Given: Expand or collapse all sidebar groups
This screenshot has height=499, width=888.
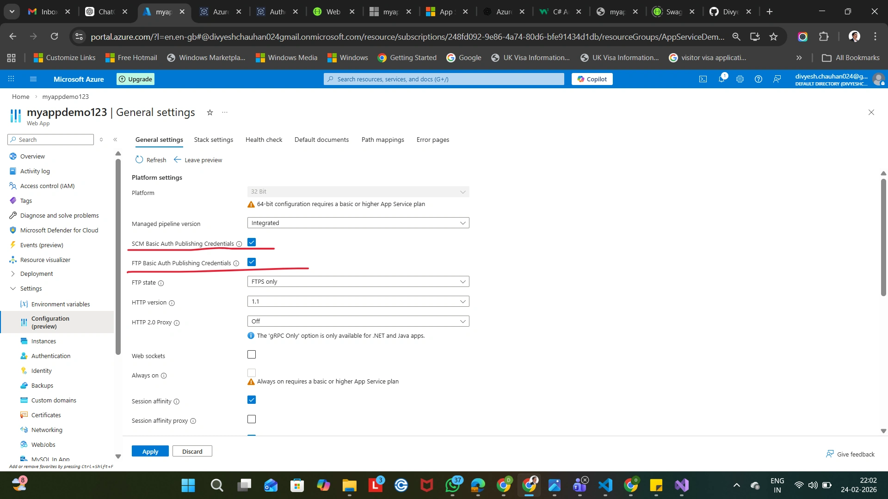Looking at the screenshot, I should coord(101,140).
